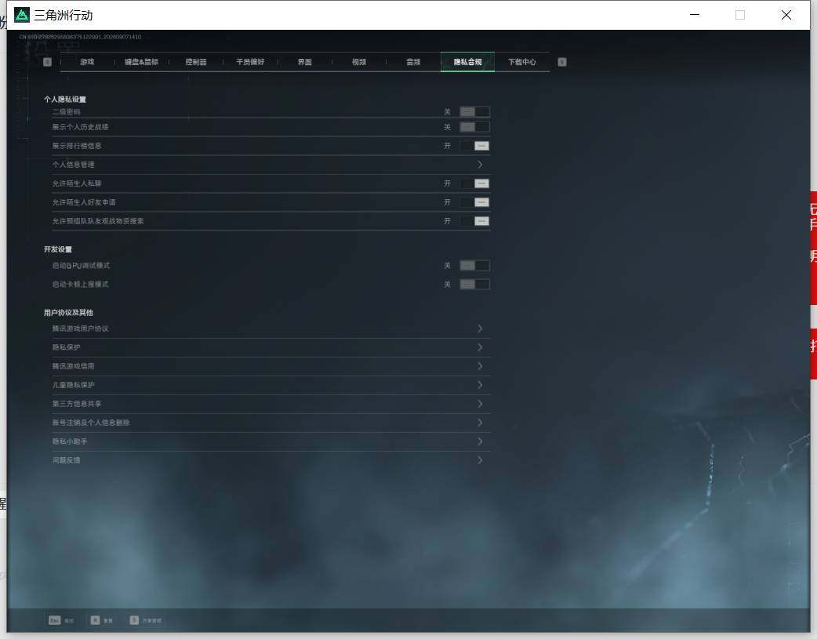Select the 隐私合规 tab
The height and width of the screenshot is (639, 817).
[x=467, y=62]
